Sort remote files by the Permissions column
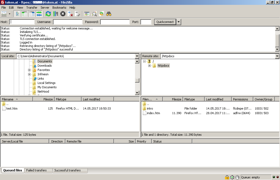 coord(240,99)
